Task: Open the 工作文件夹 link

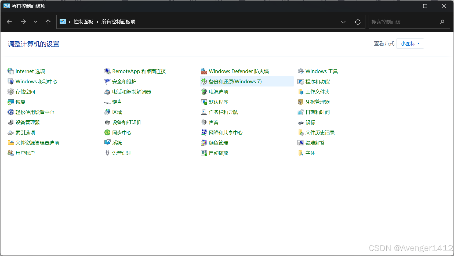Action: [318, 92]
